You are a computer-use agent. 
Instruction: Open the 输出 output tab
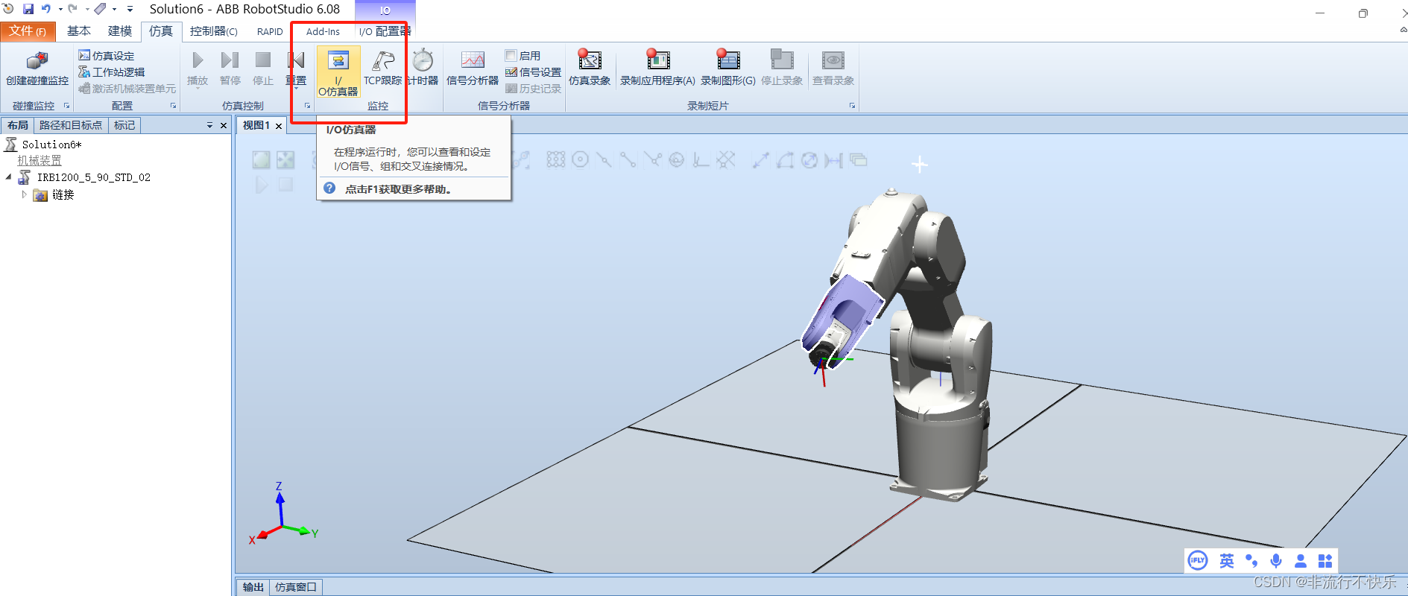pos(253,587)
